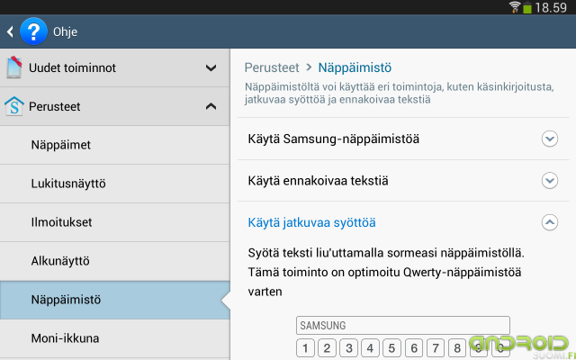Tap the Wi-Fi status icon
The image size is (576, 360).
tap(515, 7)
